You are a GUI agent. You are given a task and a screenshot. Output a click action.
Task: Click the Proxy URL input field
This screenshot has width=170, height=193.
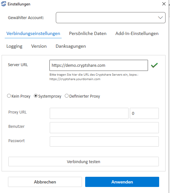coord(89,114)
